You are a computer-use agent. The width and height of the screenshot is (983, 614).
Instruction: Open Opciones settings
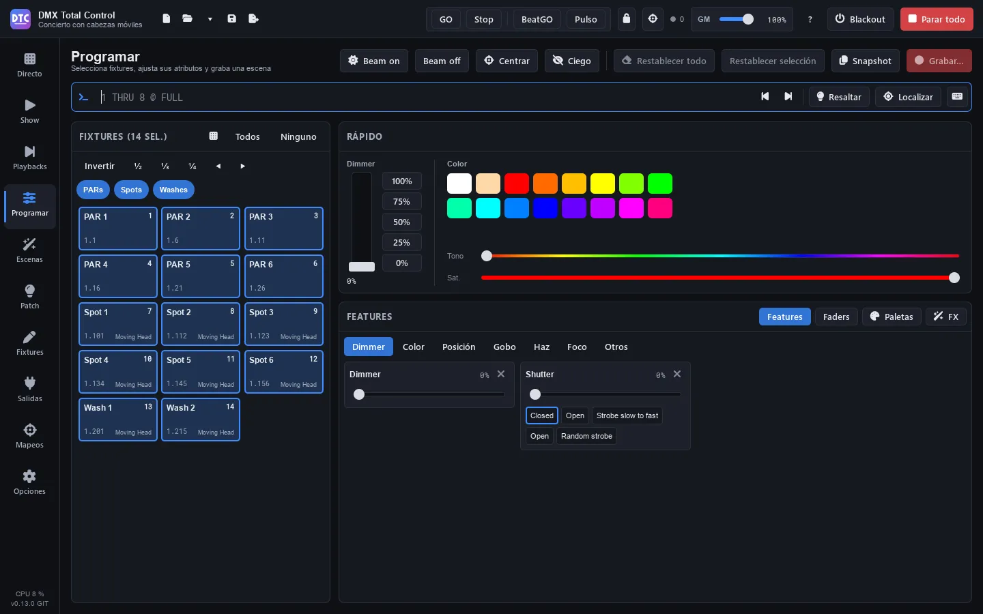[x=29, y=482]
